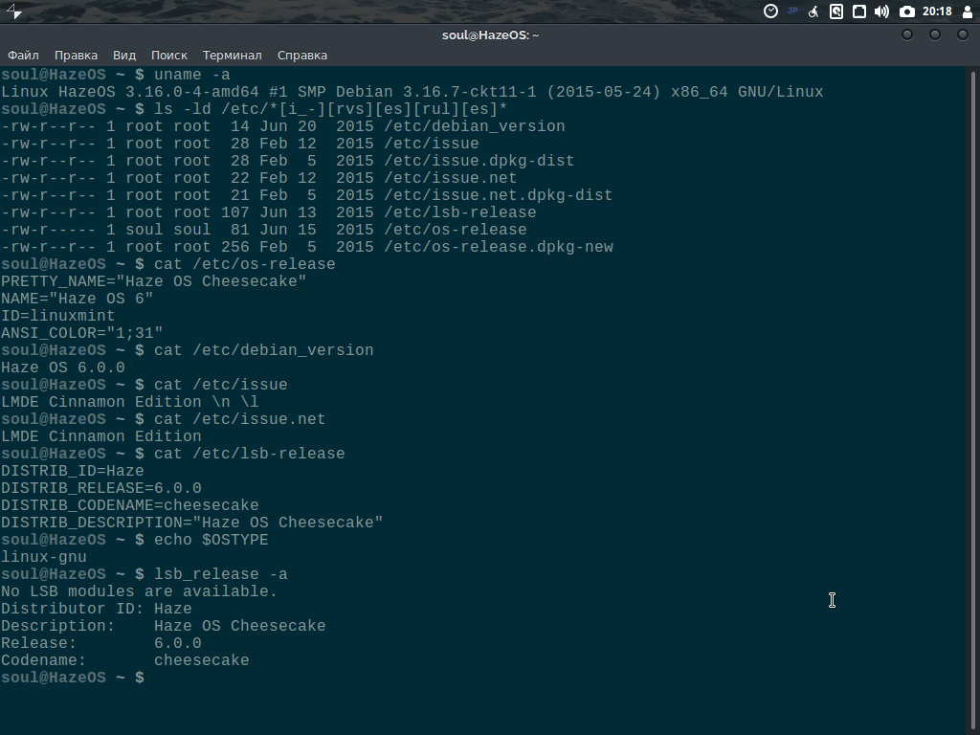Click the 'lsb_release -a' command
The image size is (980, 735).
(221, 574)
